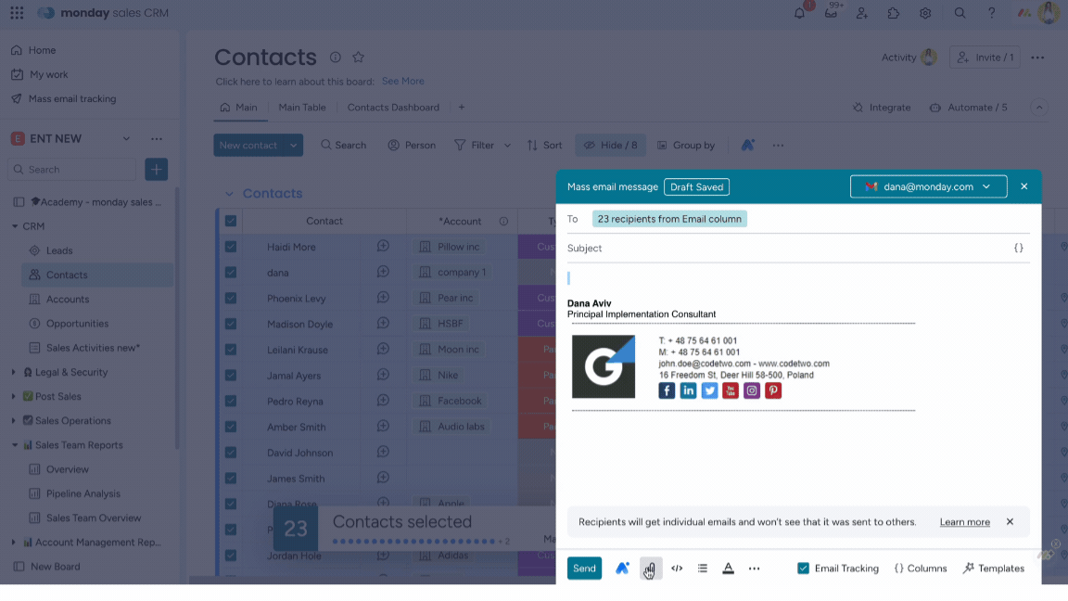Open more email formatting options (three dots)
The image size is (1068, 601).
[x=754, y=569]
